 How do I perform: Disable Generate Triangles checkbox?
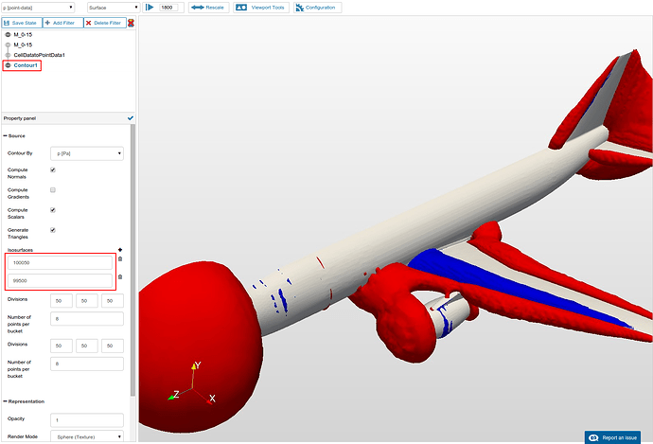(x=53, y=230)
